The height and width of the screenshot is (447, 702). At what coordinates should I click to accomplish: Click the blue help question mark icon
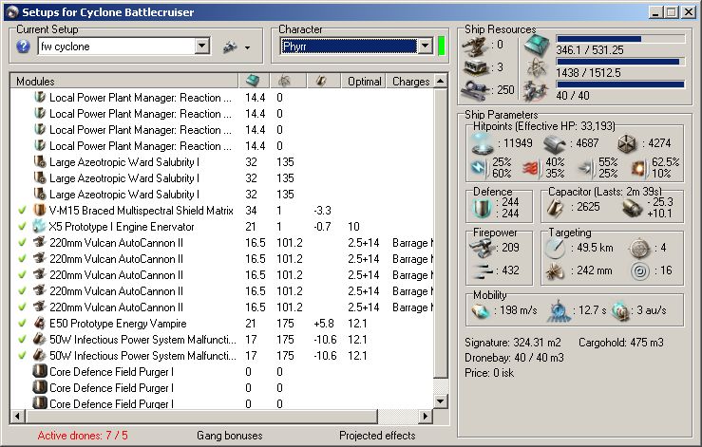pyautogui.click(x=24, y=47)
